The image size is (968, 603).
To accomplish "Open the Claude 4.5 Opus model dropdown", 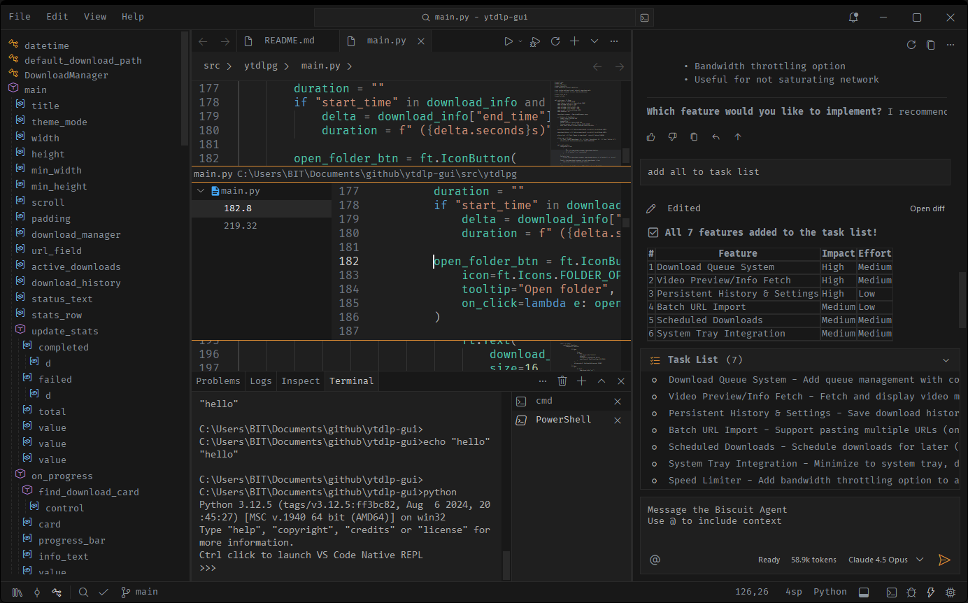I will 886,560.
